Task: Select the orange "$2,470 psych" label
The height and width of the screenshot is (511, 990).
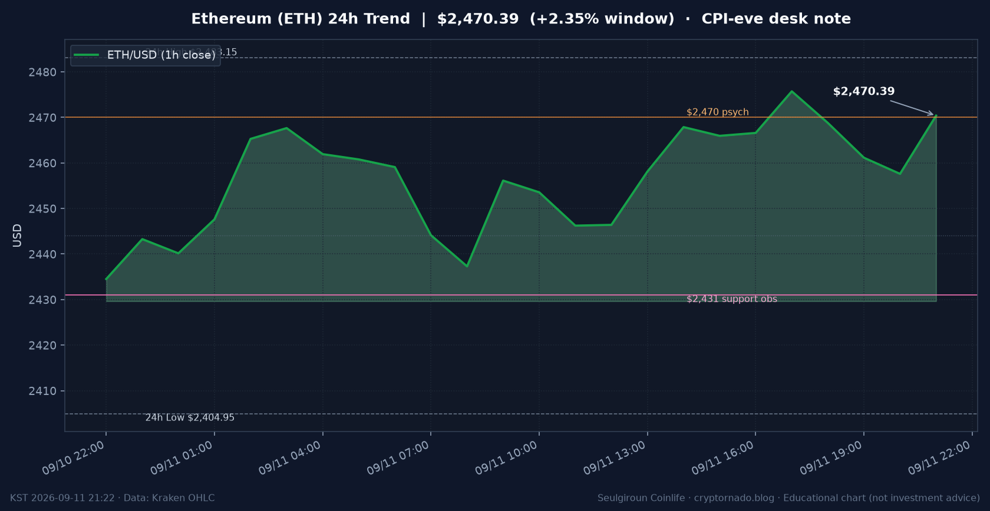Action: pyautogui.click(x=718, y=112)
